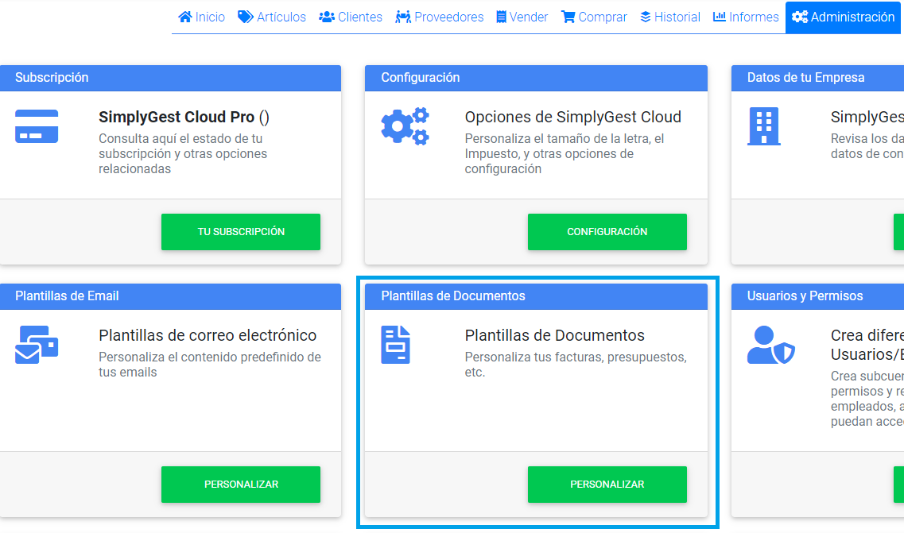Click the tags icon for Artículos
The image size is (904, 533).
tap(245, 16)
